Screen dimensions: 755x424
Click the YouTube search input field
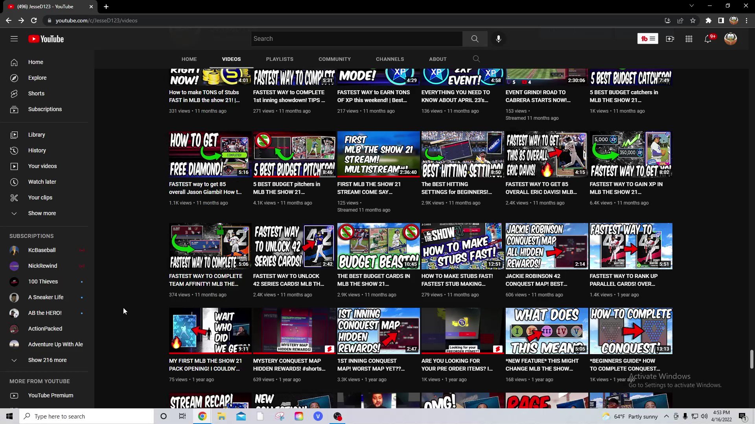coord(357,39)
